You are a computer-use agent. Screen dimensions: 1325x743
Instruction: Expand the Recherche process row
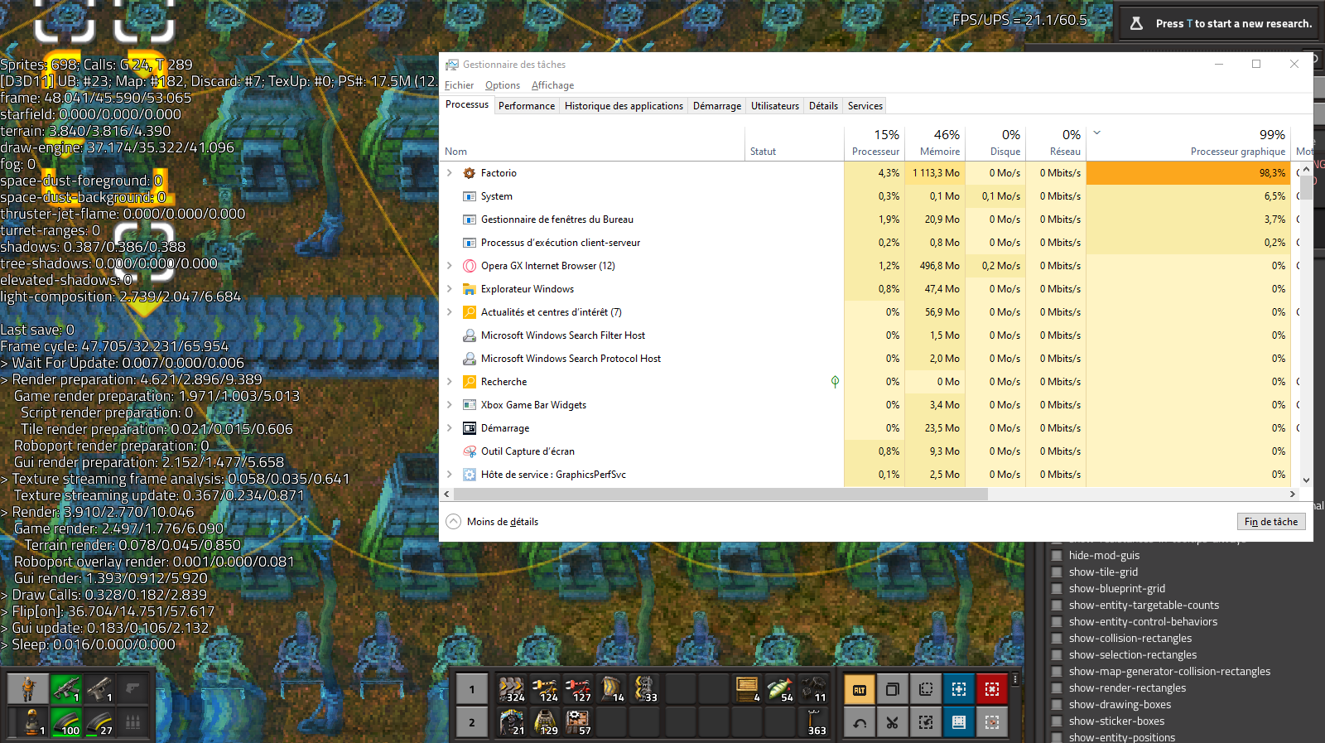coord(450,382)
